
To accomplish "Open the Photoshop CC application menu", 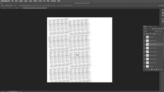I will (5, 1).
